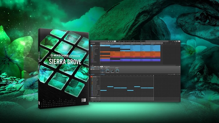The image size is (219, 123).
Task: Click the play button in transport bar
Action: point(111,41)
